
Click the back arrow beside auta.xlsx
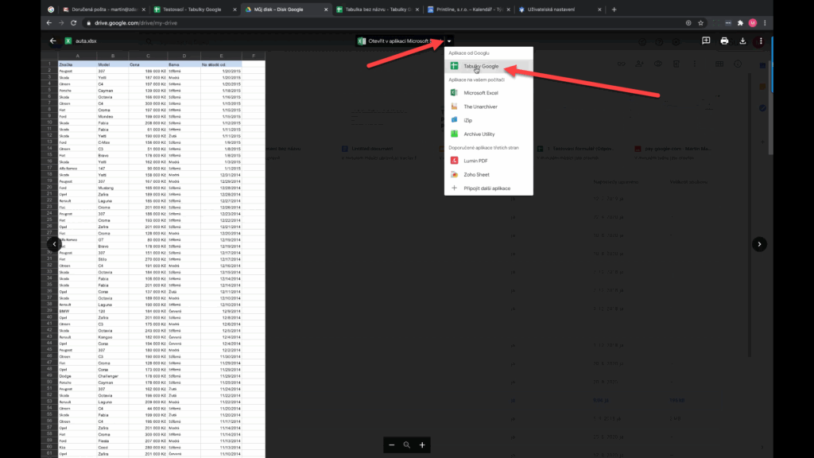tap(53, 41)
